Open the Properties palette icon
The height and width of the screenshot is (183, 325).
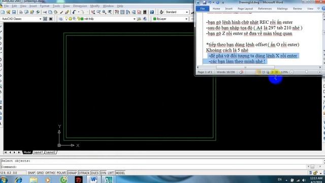coord(117,12)
